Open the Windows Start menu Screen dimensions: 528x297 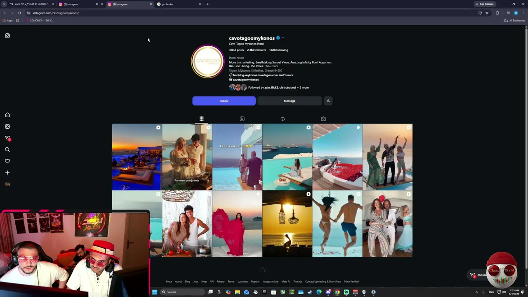pos(155,292)
